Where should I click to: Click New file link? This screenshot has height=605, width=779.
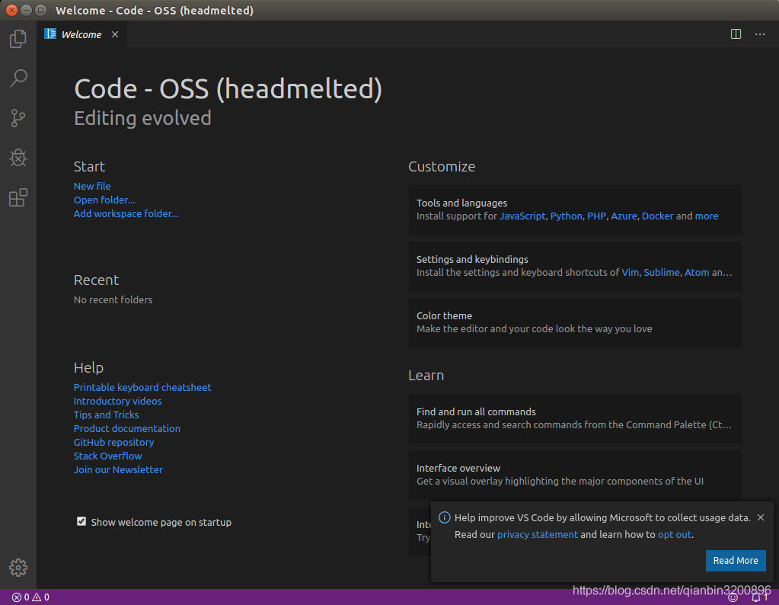click(x=92, y=186)
